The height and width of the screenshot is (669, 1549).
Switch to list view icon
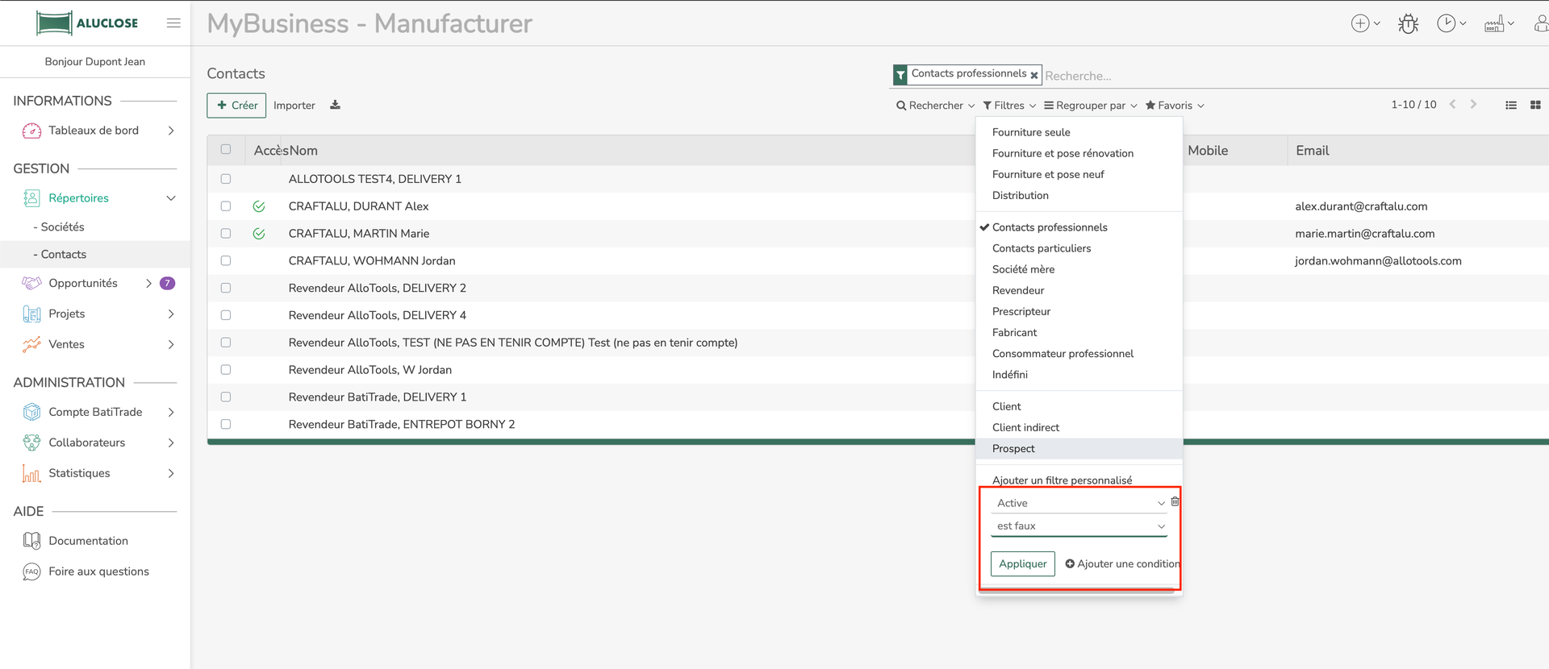pos(1511,106)
